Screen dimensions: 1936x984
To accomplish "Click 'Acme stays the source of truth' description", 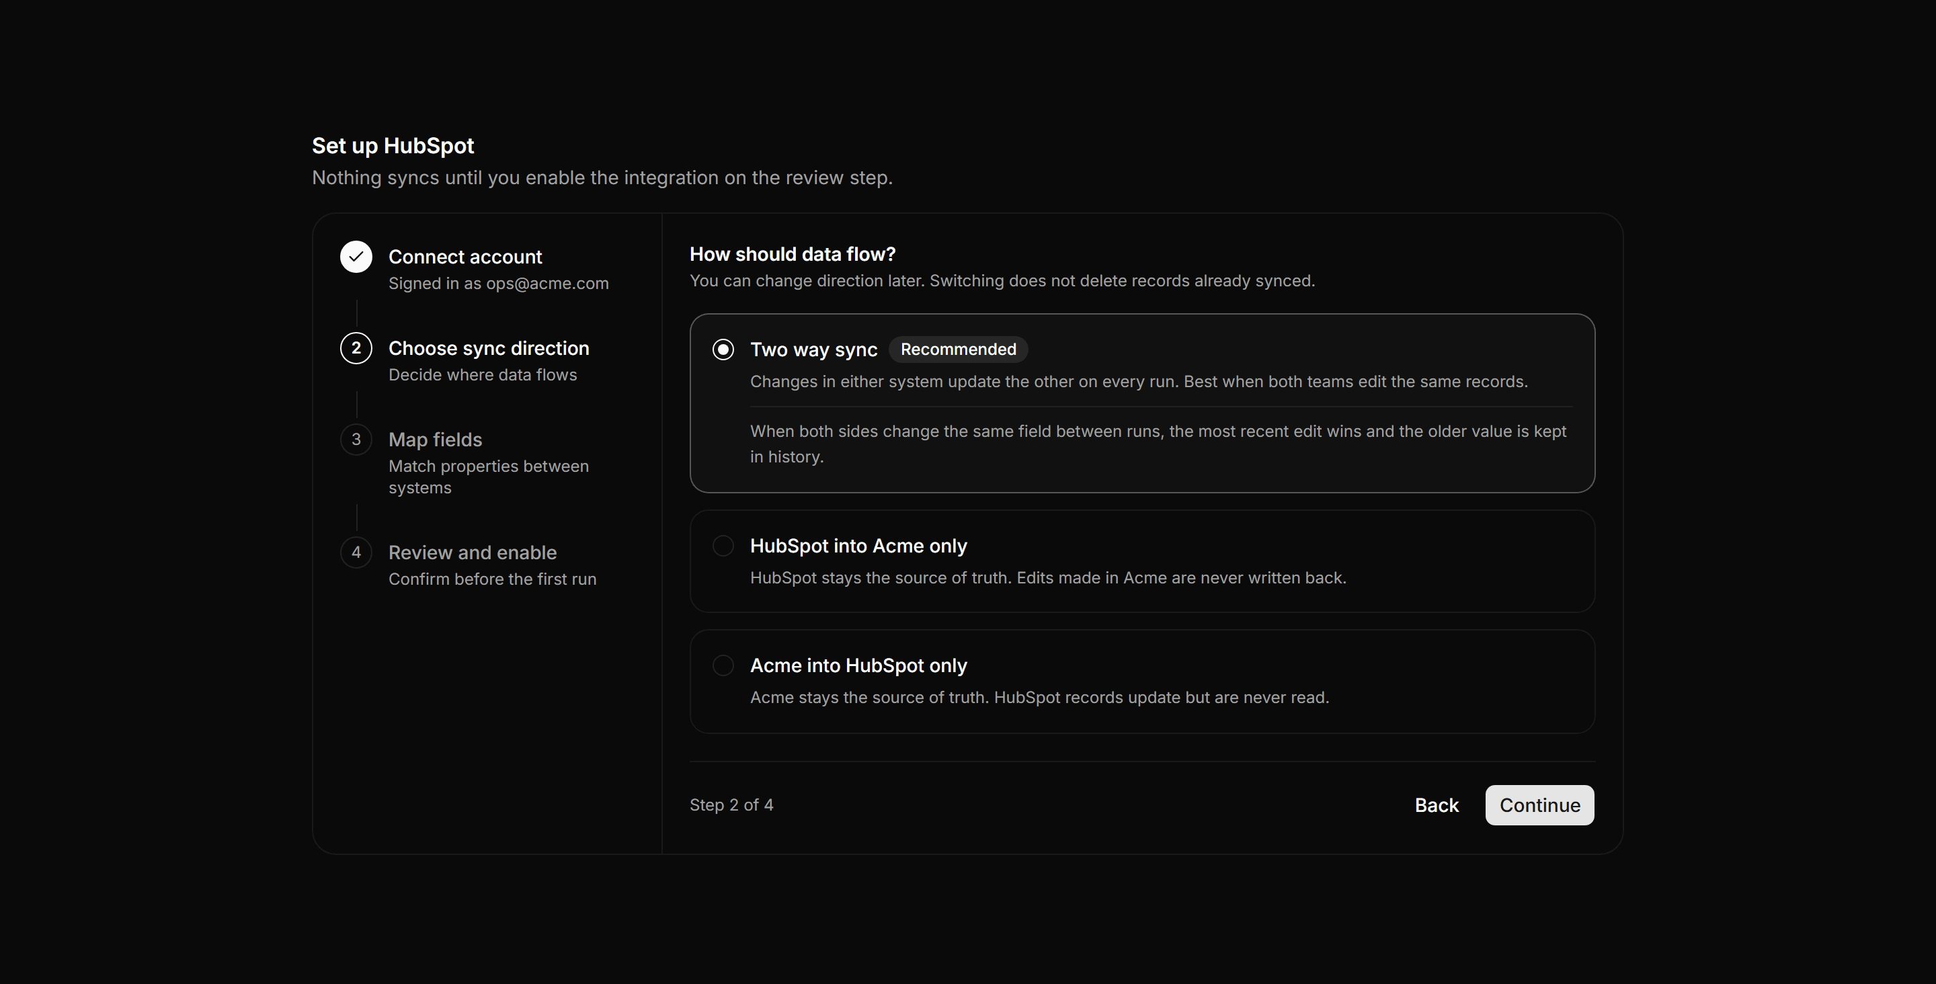I will 1039,697.
